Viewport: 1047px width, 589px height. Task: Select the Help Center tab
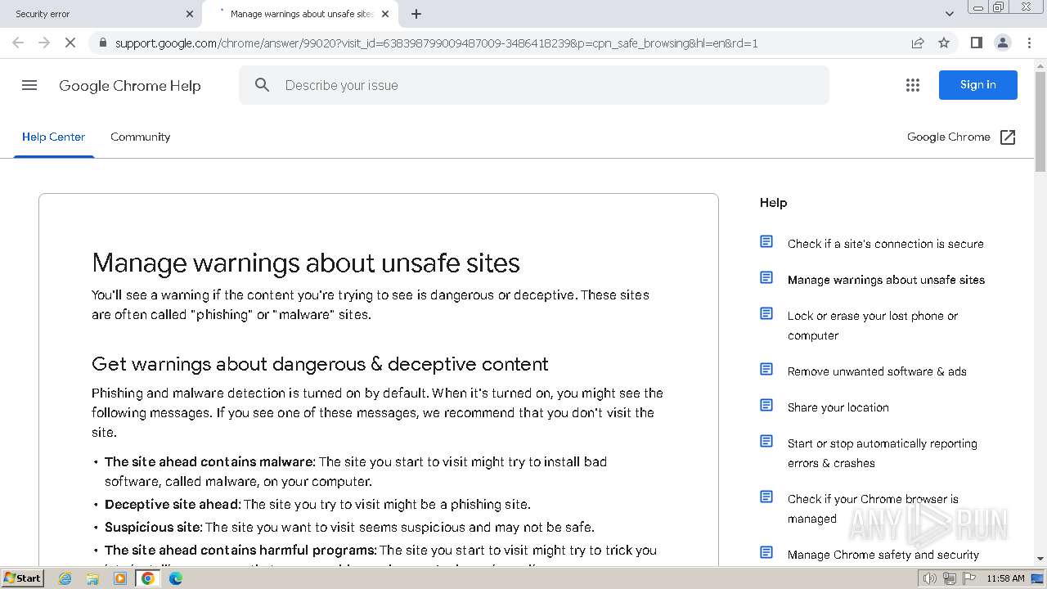53,137
